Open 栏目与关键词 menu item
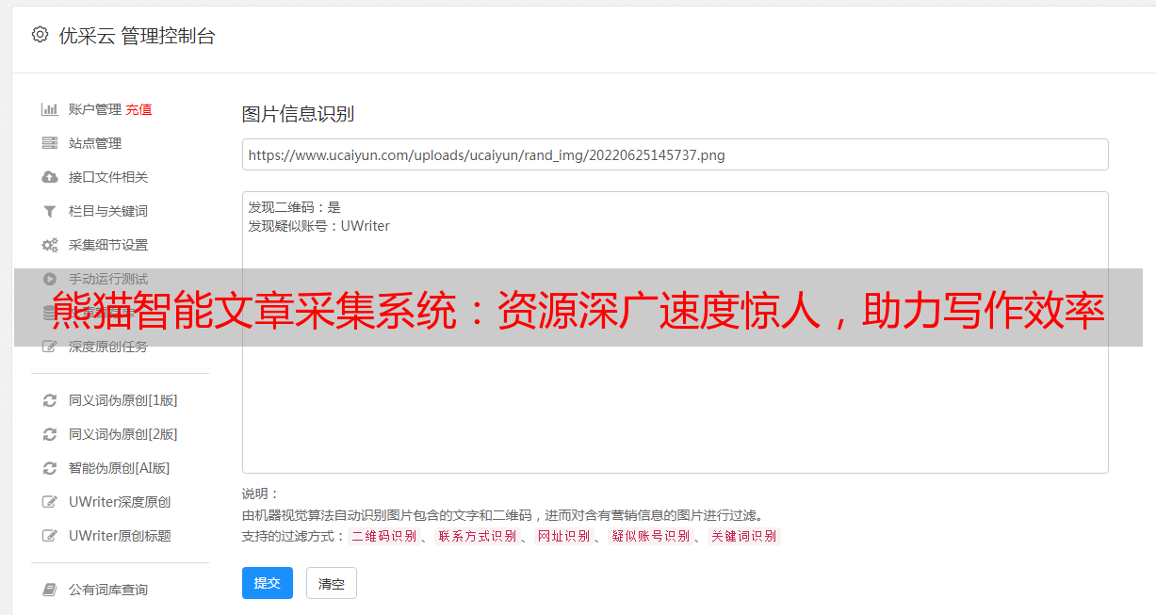This screenshot has width=1156, height=615. coord(108,211)
